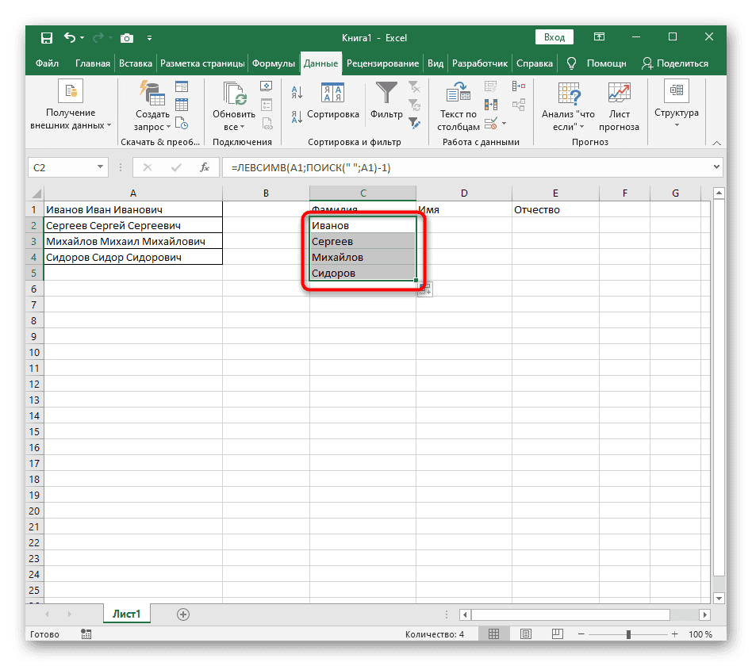Image resolution: width=752 pixels, height=666 pixels.
Task: Open the Рецензирование tab
Action: tap(386, 63)
